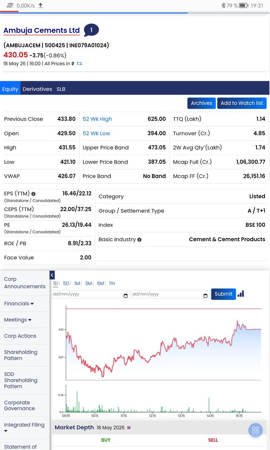Open Corporate Governance in sidebar
Screen dimensions: 270x450
19,405
